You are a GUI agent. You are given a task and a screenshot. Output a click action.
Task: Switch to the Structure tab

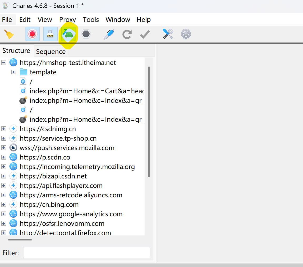(x=16, y=50)
